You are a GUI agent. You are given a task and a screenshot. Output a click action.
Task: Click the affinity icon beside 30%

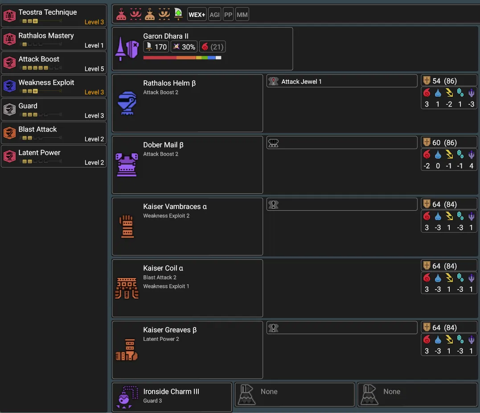point(176,46)
